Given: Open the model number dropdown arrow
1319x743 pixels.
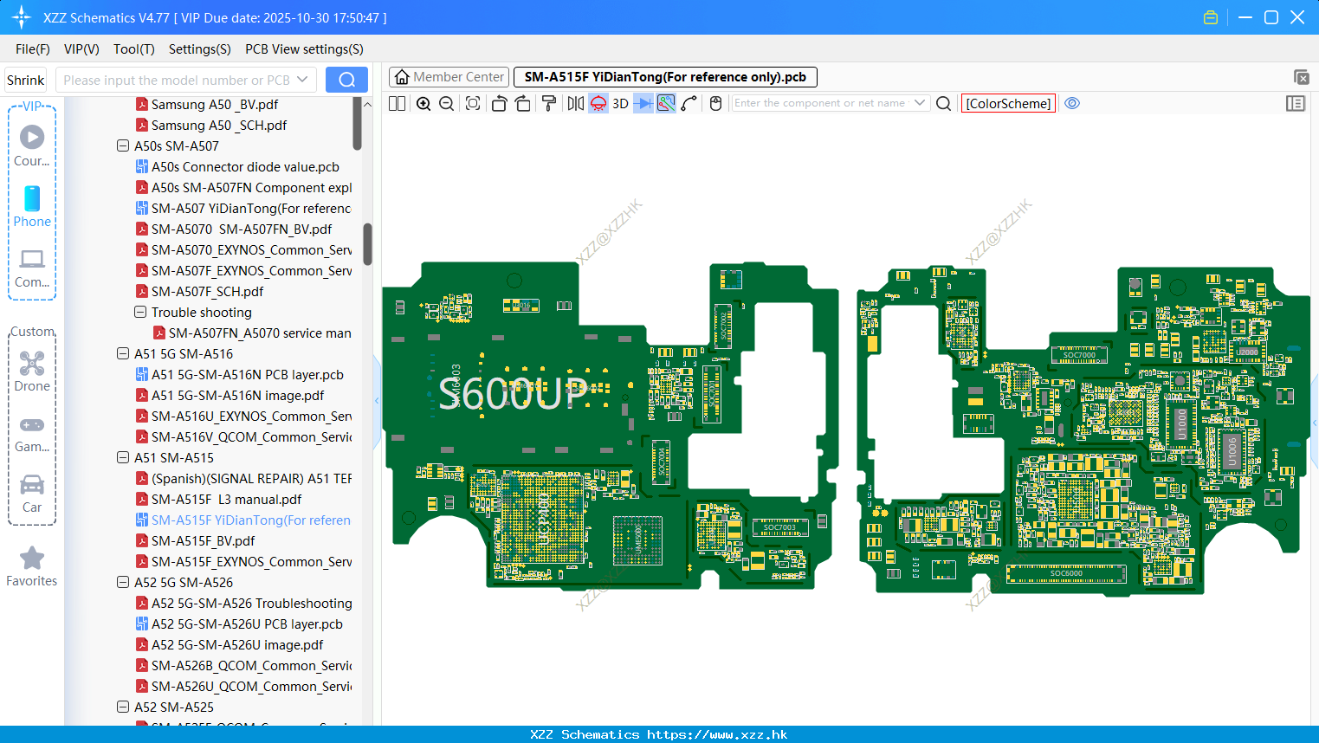Looking at the screenshot, I should coord(302,80).
